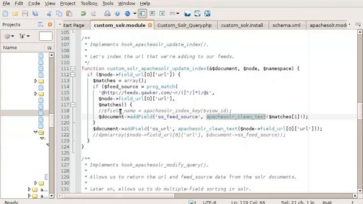Toggle the right pane visibility button
This screenshot has width=363, height=204.
click(162, 14)
